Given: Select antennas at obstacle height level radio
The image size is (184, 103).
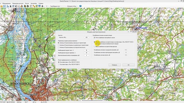Looking at the screenshot, I should pyautogui.click(x=59, y=45).
